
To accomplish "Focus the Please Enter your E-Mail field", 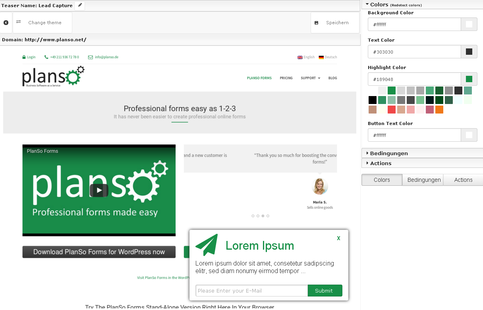I will 252,291.
